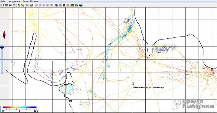The width and height of the screenshot is (217, 113).
Task: Click the calculator icon in the toolbar
Action: click(72, 5)
